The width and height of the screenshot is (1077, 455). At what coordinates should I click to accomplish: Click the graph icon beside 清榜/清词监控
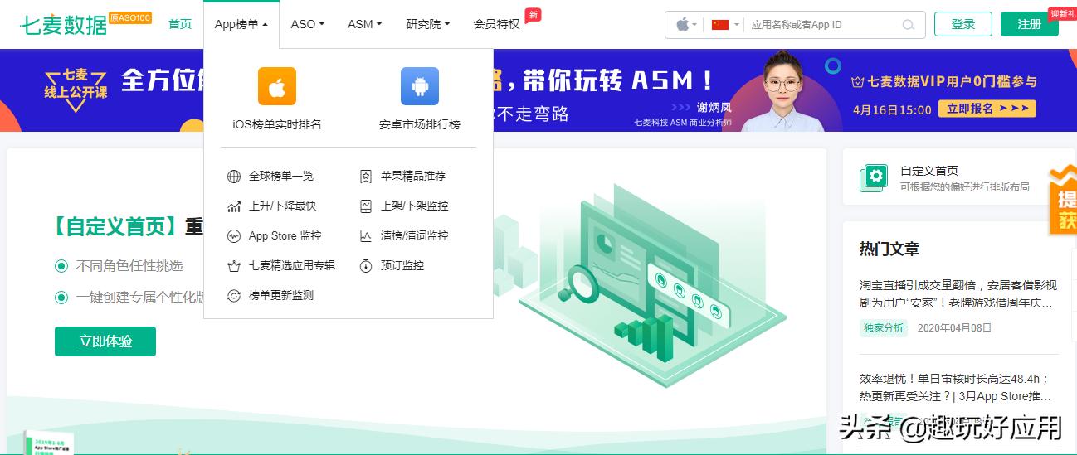pos(366,235)
